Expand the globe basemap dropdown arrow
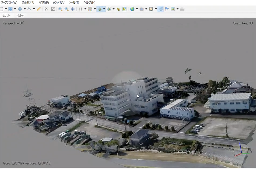The height and width of the screenshot is (169, 256). tap(137, 9)
